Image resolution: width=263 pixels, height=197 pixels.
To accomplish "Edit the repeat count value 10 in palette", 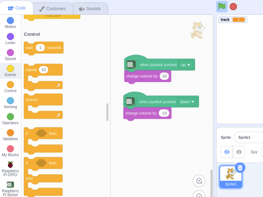I will [x=43, y=70].
